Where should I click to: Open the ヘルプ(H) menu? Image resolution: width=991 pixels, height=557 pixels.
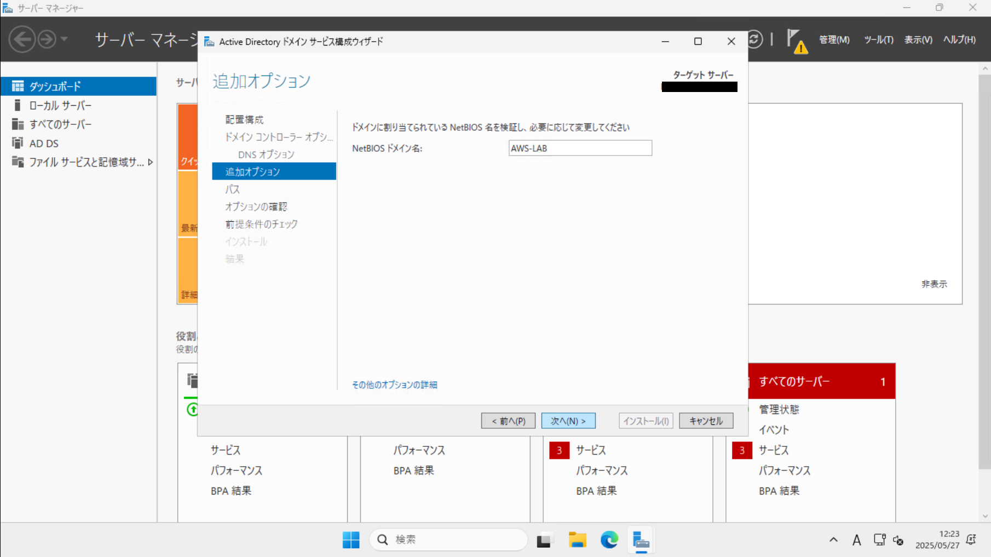click(x=959, y=39)
